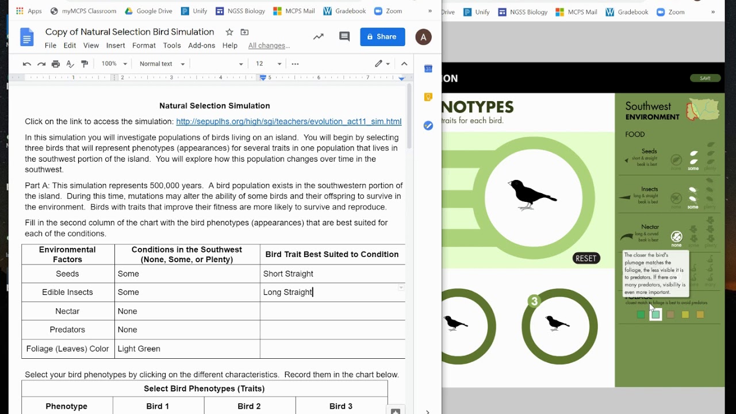This screenshot has height=414, width=736.
Task: Open the Add-ons menu
Action: click(x=202, y=45)
